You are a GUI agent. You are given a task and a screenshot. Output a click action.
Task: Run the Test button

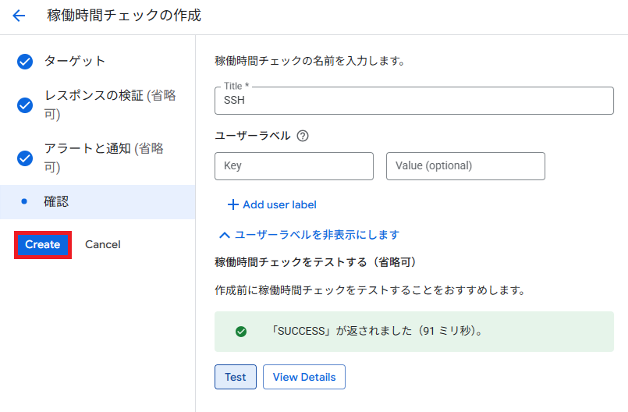point(235,377)
